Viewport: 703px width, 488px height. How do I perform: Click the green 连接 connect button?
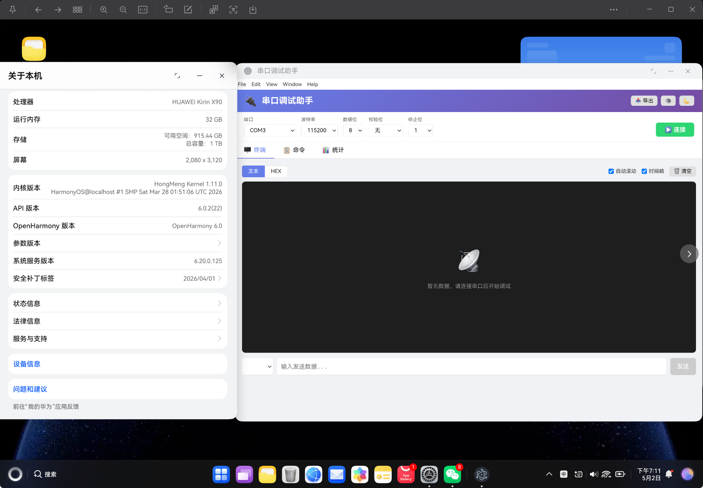(x=675, y=130)
